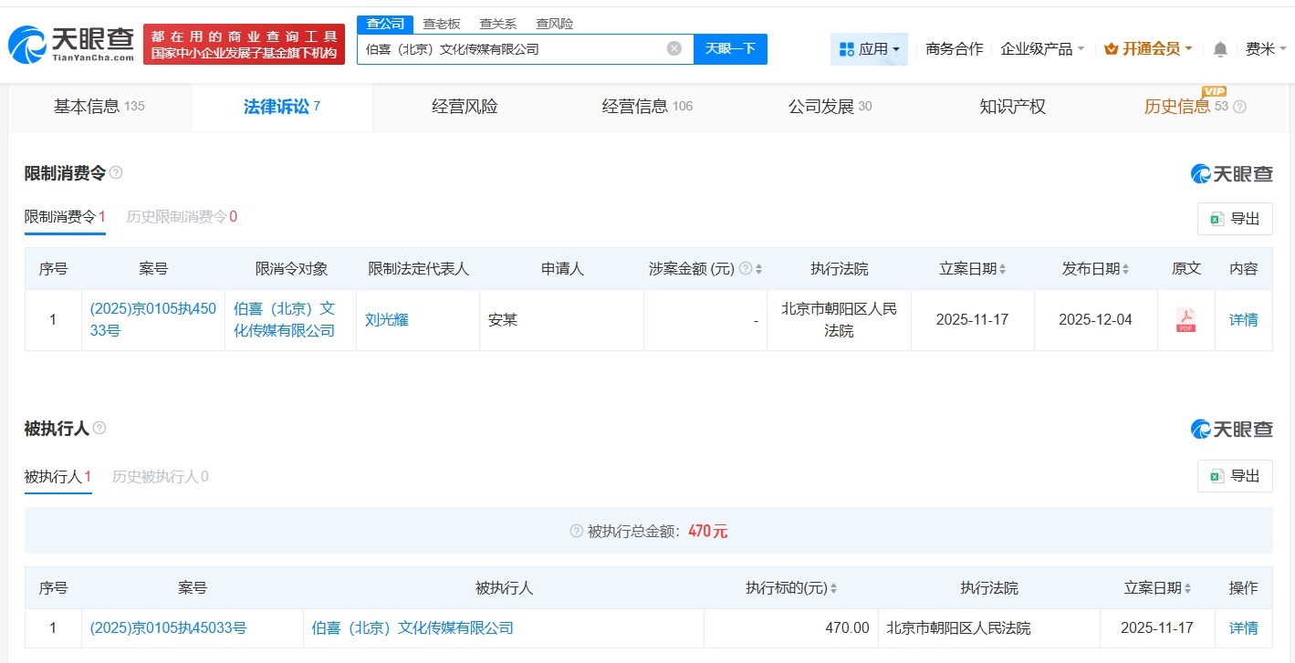Click the 天眼一下 search button
The image size is (1295, 663).
[731, 48]
